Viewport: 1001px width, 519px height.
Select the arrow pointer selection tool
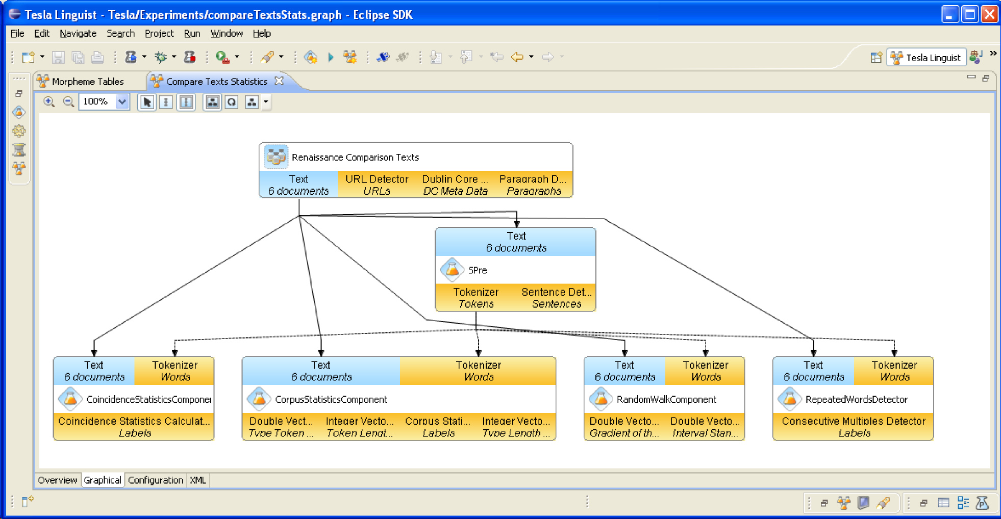coord(147,102)
